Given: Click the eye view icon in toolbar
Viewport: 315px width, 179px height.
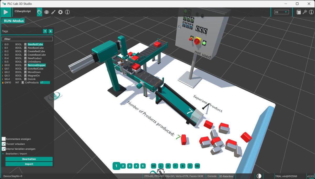Looking at the screenshot, I should (x=46, y=12).
